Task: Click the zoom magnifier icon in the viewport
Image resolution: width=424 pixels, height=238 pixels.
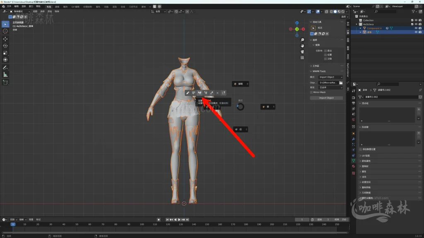Action: click(302, 40)
